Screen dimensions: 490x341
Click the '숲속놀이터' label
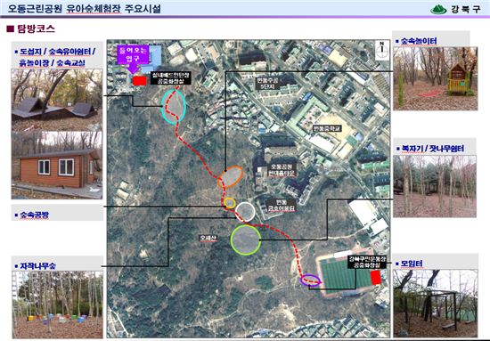point(419,41)
